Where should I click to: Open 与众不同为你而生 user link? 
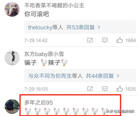(50, 76)
